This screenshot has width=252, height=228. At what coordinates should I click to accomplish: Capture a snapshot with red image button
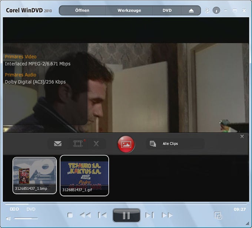coord(126,144)
